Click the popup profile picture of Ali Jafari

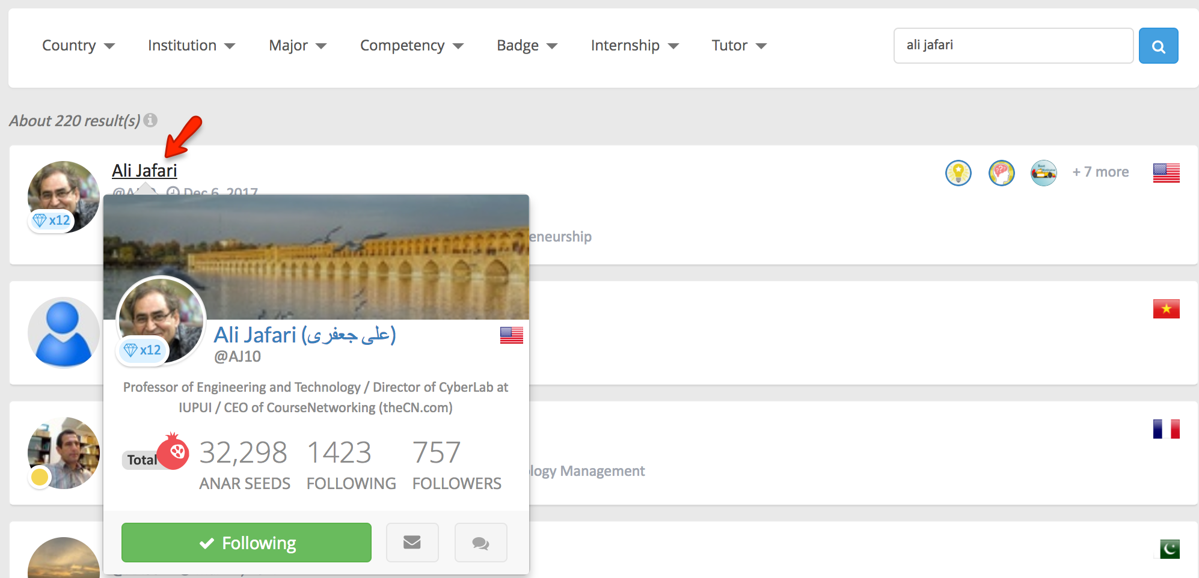[161, 321]
